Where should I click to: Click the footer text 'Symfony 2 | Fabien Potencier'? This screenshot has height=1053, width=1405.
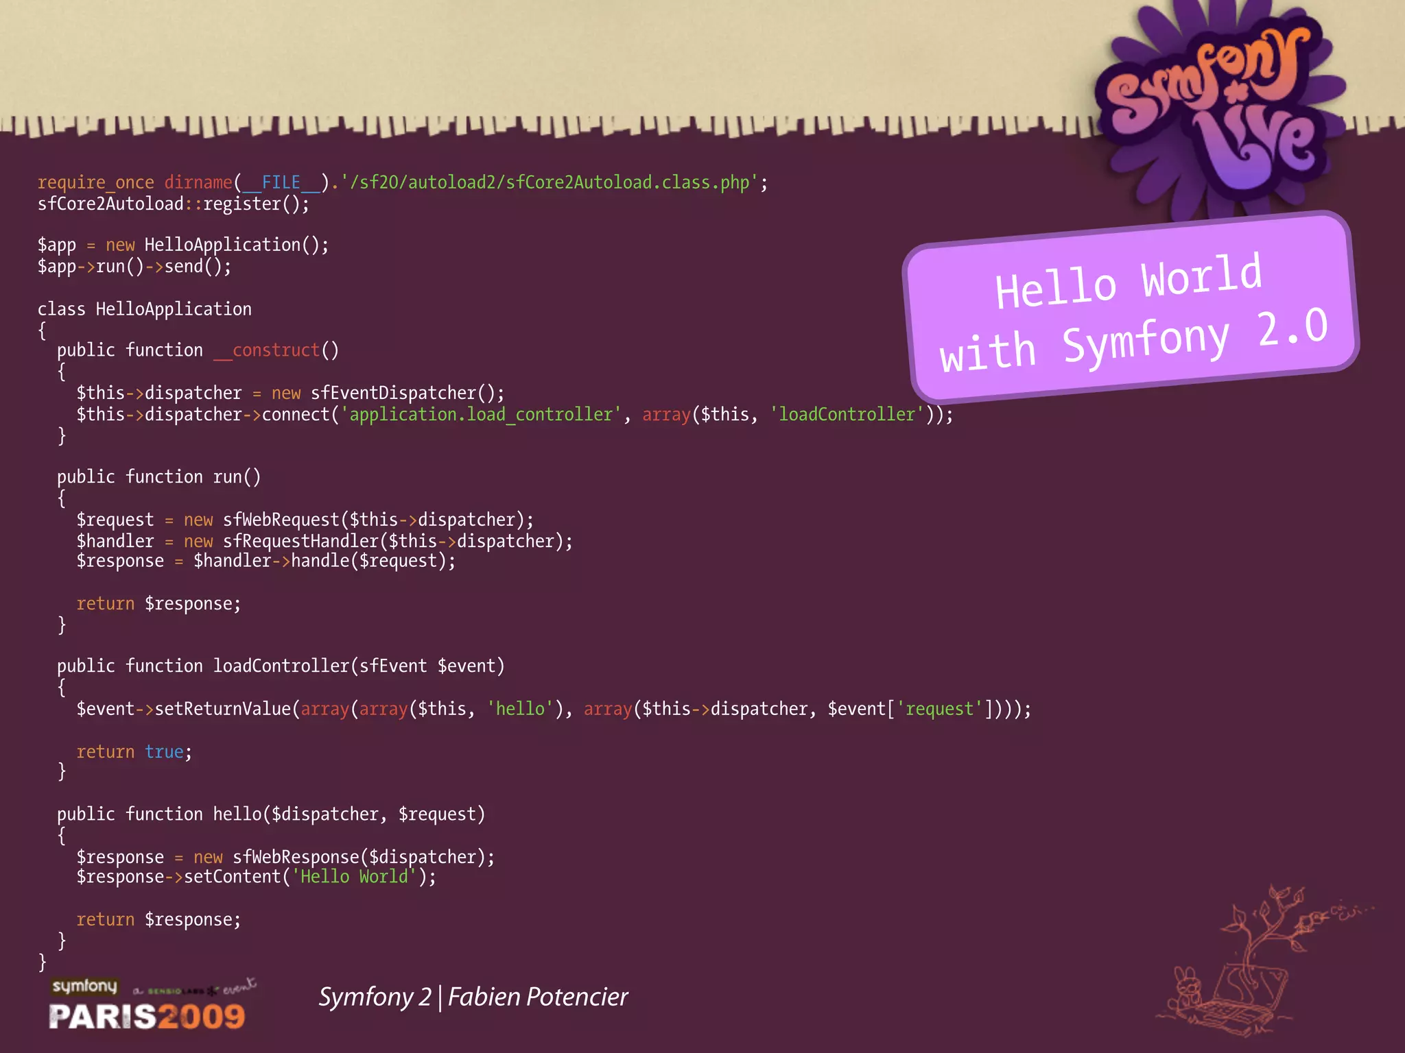[x=473, y=997]
